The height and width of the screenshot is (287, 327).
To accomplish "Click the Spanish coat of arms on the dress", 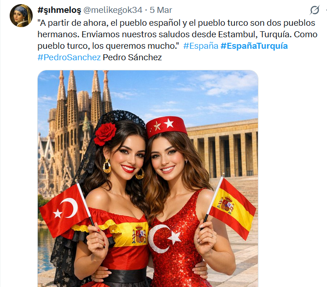I will [139, 234].
